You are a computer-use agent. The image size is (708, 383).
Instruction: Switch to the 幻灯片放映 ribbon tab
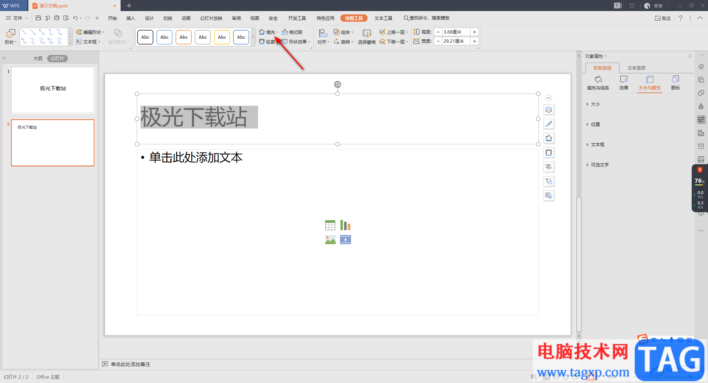(x=211, y=18)
